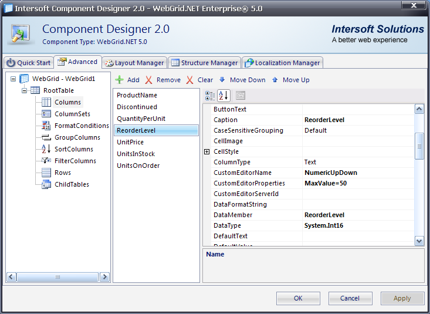Open the Quick Start tab
430x314 pixels.
point(29,63)
